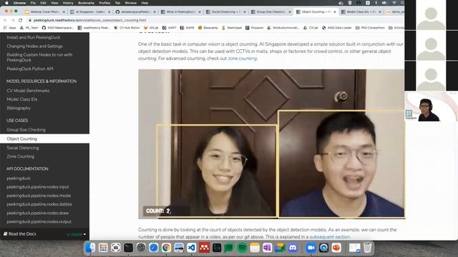Go forward in browser history
Viewport: 458px width, 257px height.
click(13, 20)
